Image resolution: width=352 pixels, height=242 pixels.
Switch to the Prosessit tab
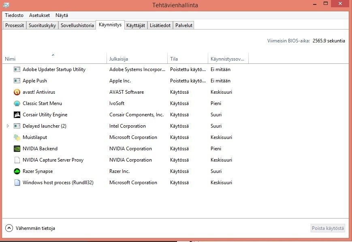15,25
